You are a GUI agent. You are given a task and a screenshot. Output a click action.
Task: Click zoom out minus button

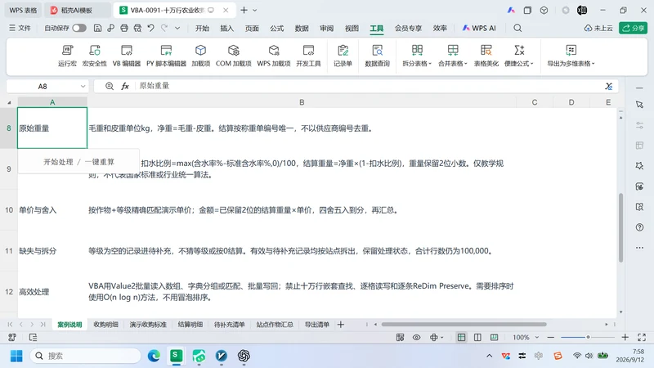pos(550,337)
